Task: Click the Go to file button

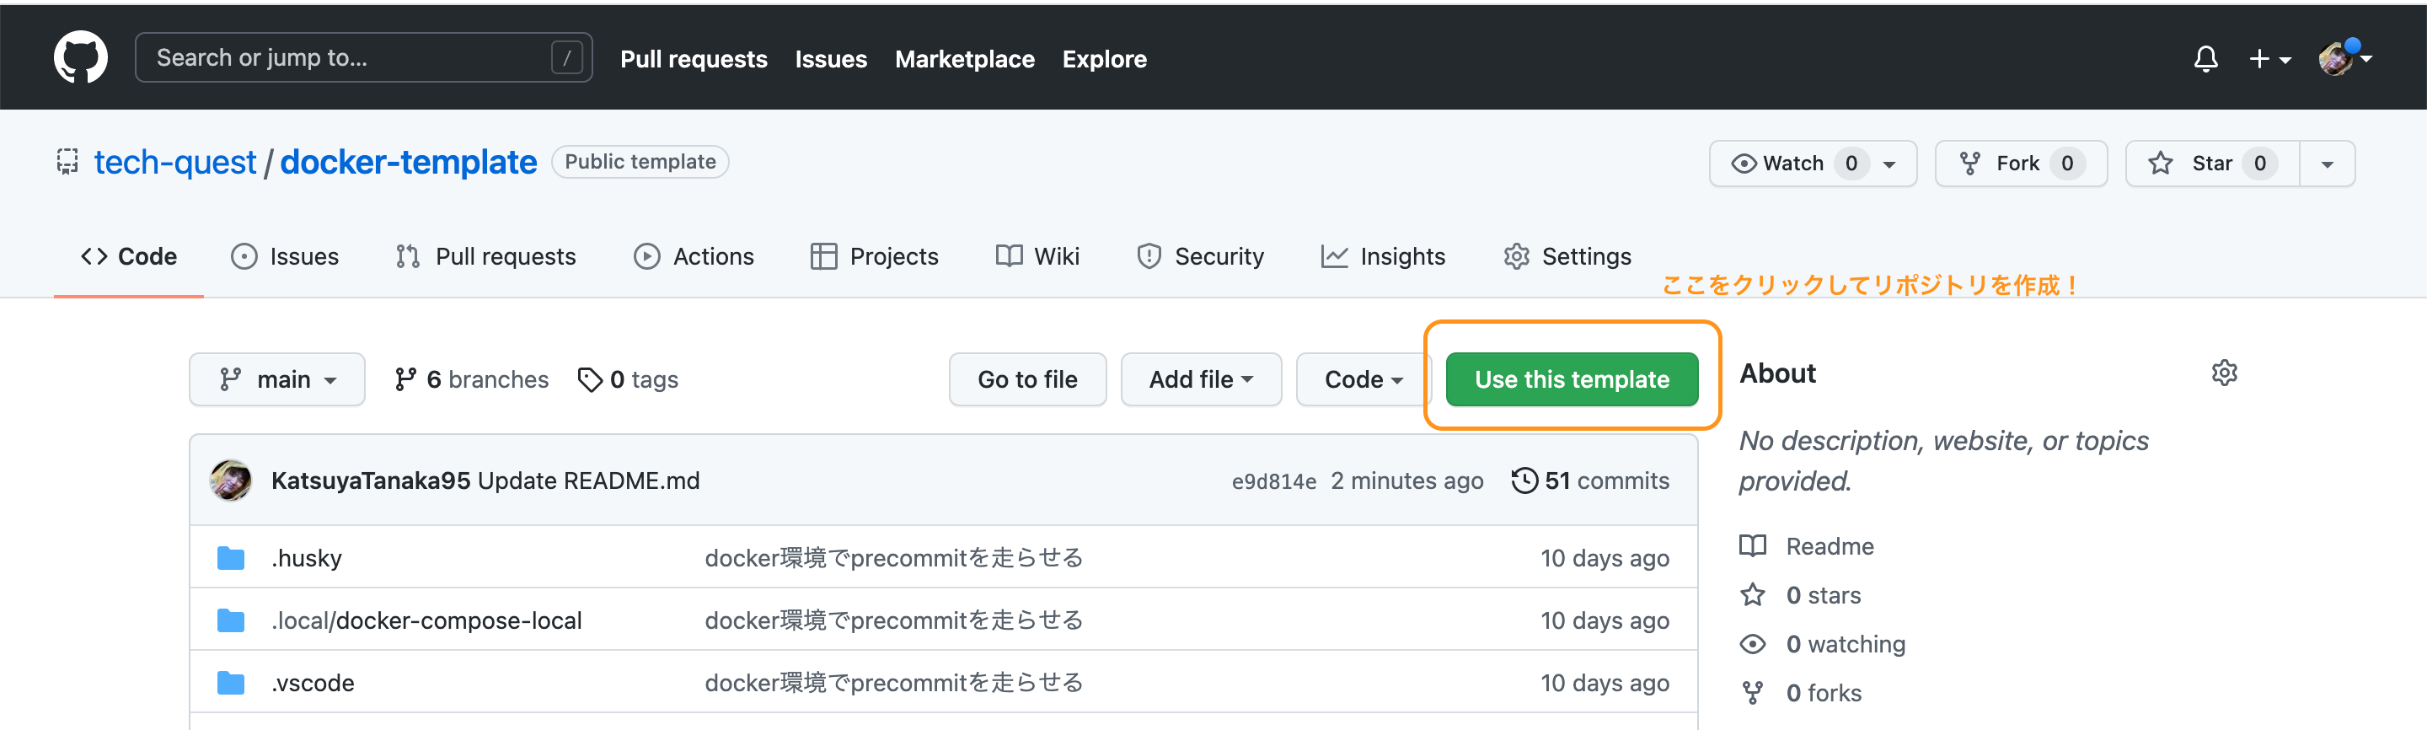Action: [1027, 379]
